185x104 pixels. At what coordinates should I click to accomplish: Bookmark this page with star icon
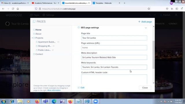point(149,9)
